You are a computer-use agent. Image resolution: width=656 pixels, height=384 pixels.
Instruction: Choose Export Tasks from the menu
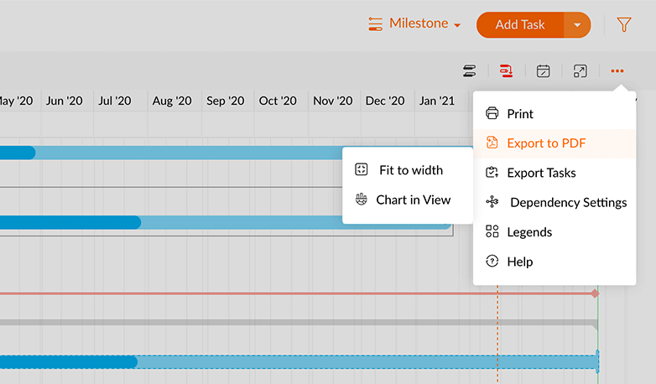pyautogui.click(x=541, y=173)
